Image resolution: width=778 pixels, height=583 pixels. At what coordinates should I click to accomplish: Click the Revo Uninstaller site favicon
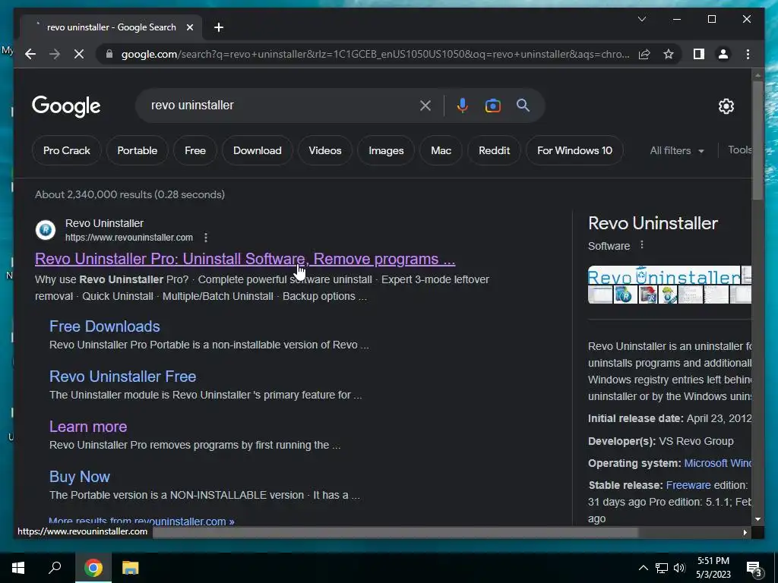(46, 230)
